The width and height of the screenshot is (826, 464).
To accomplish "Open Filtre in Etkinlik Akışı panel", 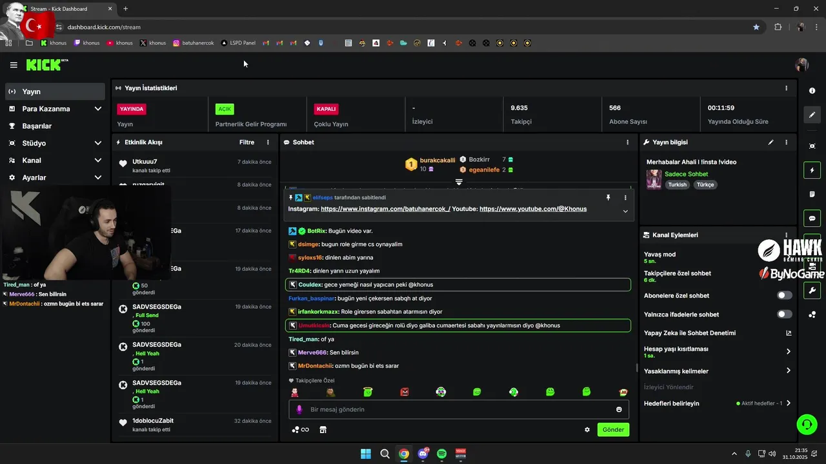I will coord(247,142).
